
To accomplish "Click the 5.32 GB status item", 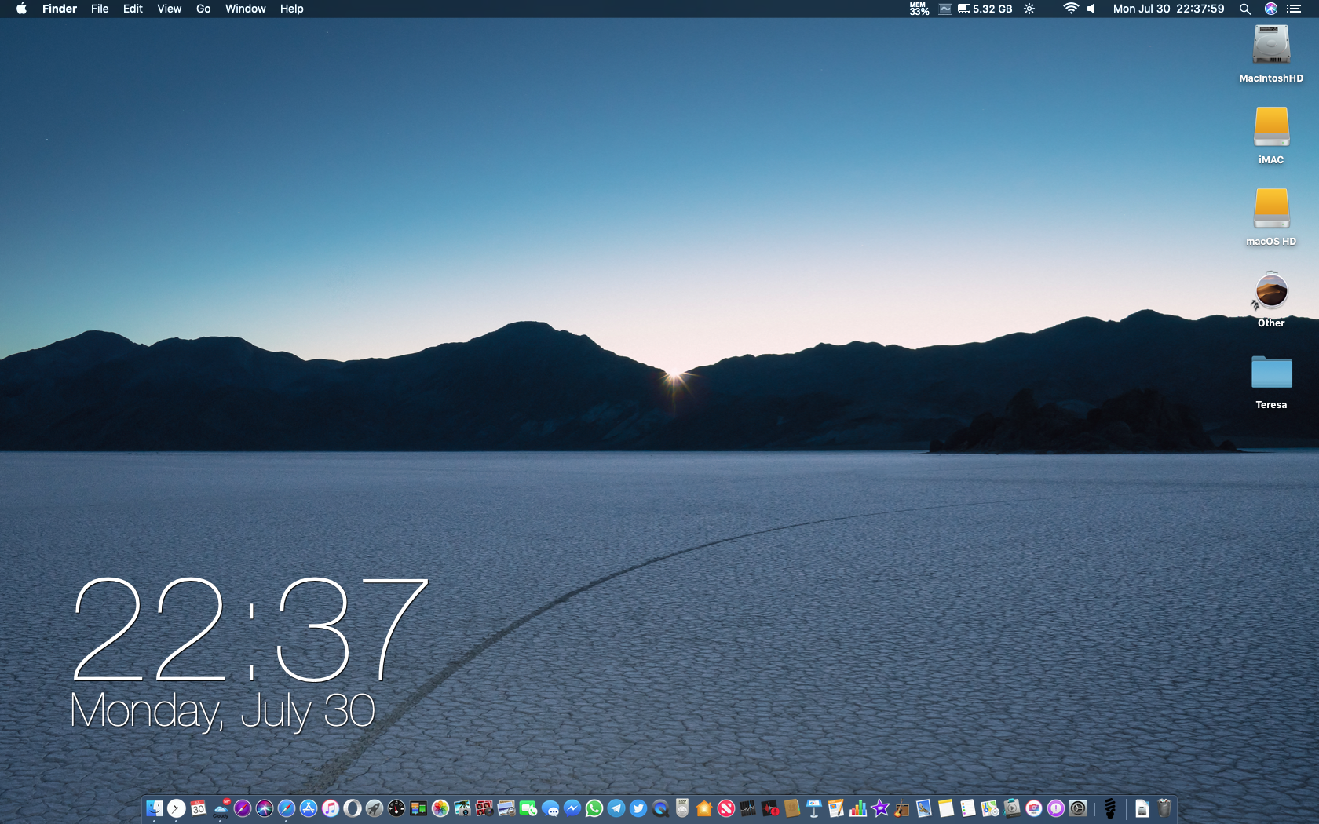I will pos(985,9).
